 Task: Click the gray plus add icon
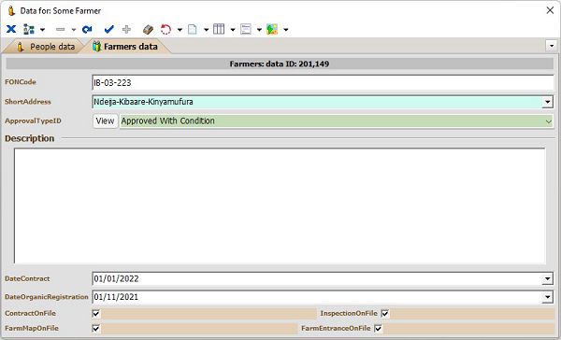click(x=126, y=29)
